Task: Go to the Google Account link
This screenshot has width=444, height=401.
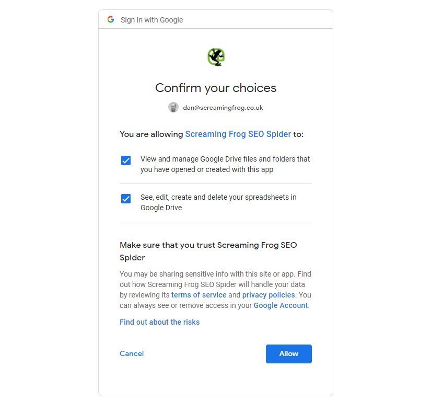Action: tap(281, 305)
